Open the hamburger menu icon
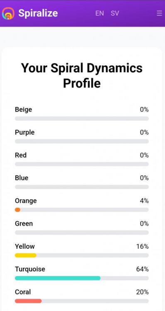 159,13
